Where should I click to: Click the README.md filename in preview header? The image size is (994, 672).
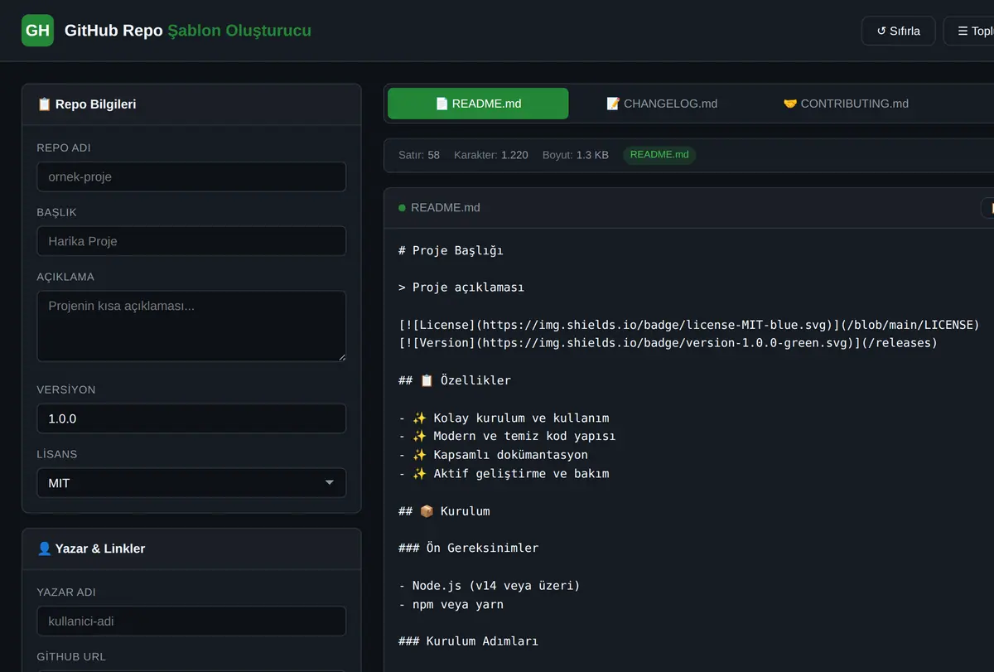pos(446,208)
